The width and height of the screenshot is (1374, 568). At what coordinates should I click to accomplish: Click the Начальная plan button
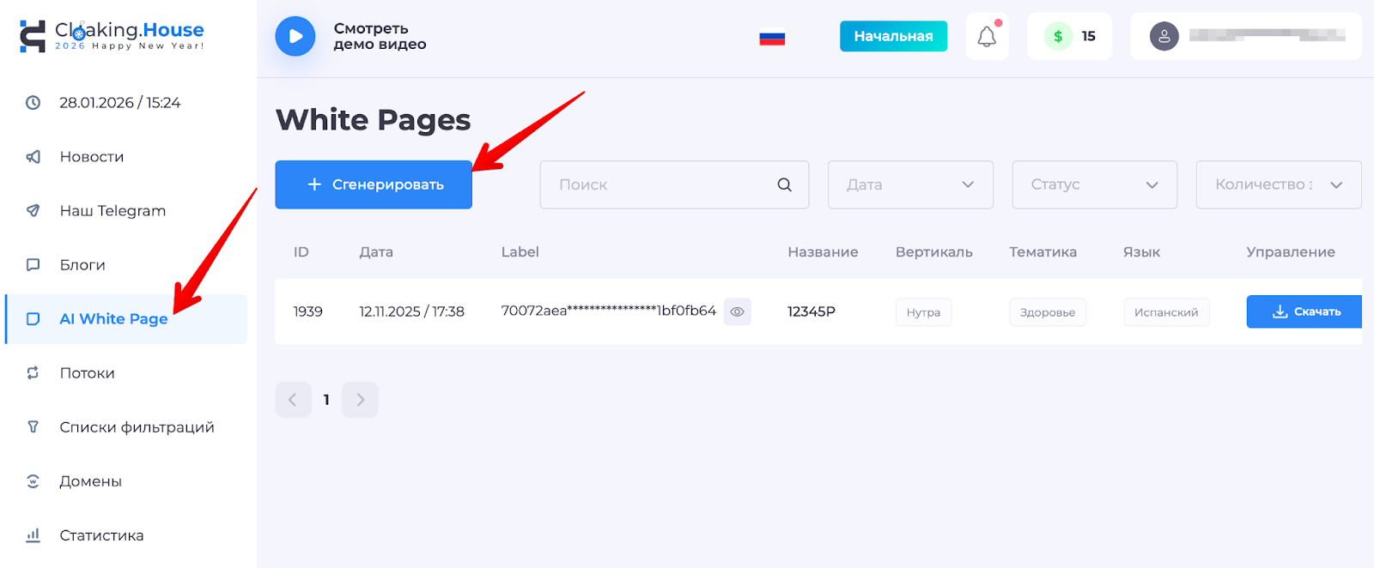click(893, 36)
